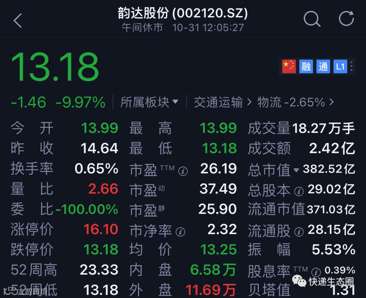Show info for 总股本

click(299, 192)
